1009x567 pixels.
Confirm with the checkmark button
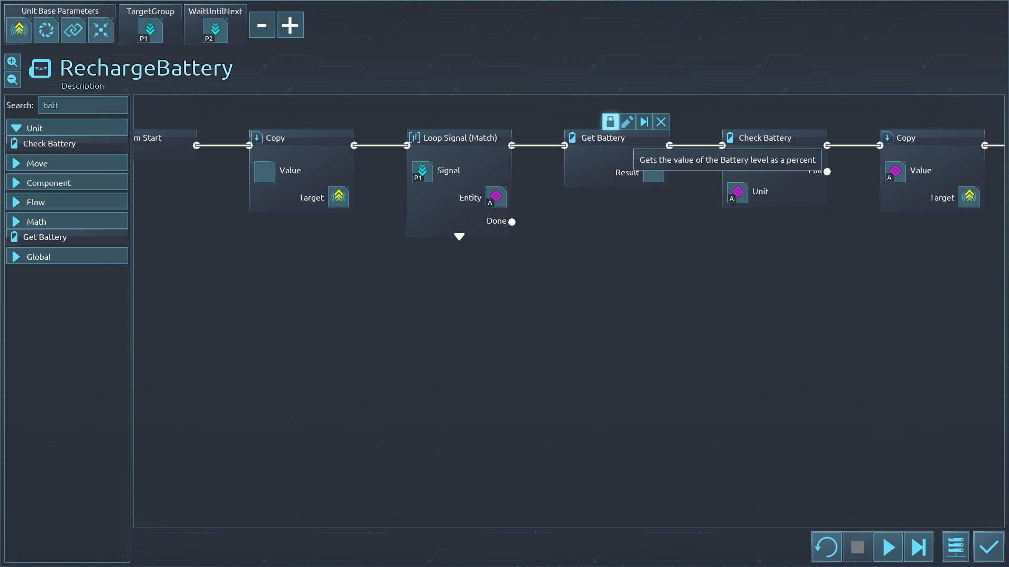pyautogui.click(x=989, y=547)
